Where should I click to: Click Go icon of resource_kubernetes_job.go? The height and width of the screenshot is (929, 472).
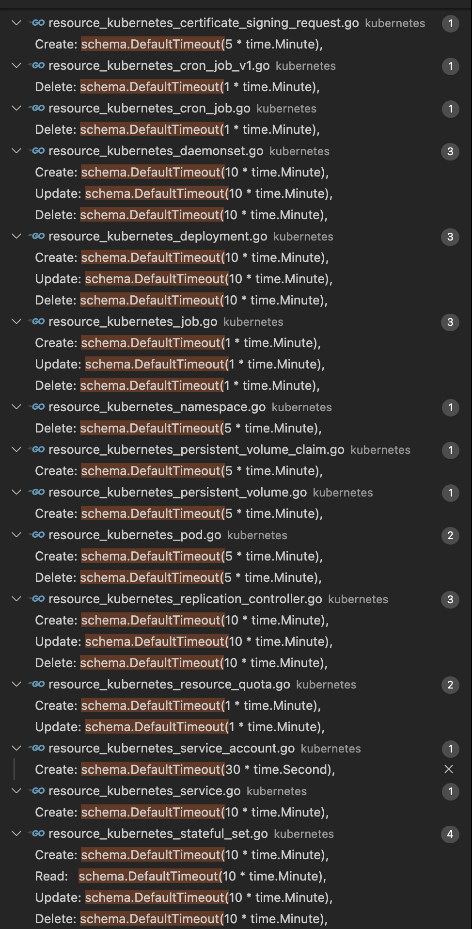(x=37, y=321)
